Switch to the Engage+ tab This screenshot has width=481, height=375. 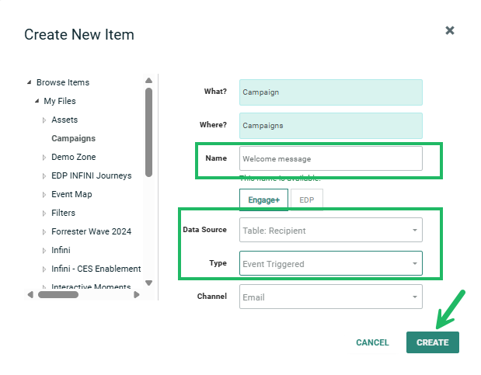tap(263, 200)
